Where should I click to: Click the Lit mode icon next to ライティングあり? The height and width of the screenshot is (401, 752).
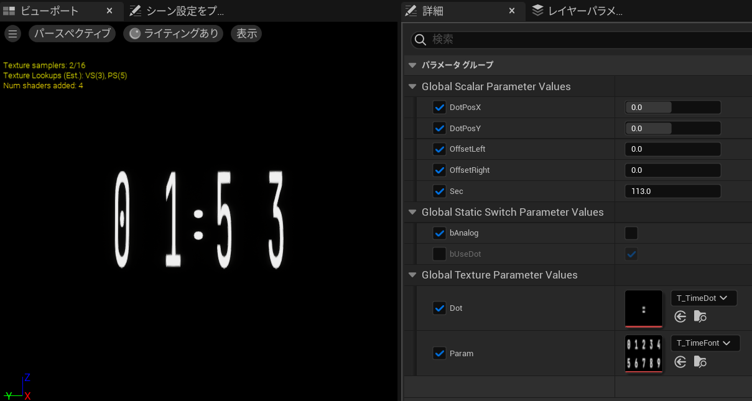tap(135, 33)
